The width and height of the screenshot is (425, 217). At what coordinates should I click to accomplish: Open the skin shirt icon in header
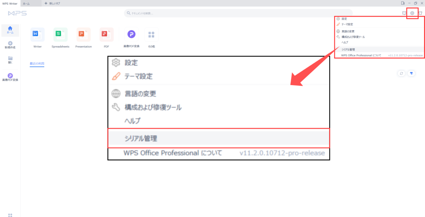pos(420,13)
